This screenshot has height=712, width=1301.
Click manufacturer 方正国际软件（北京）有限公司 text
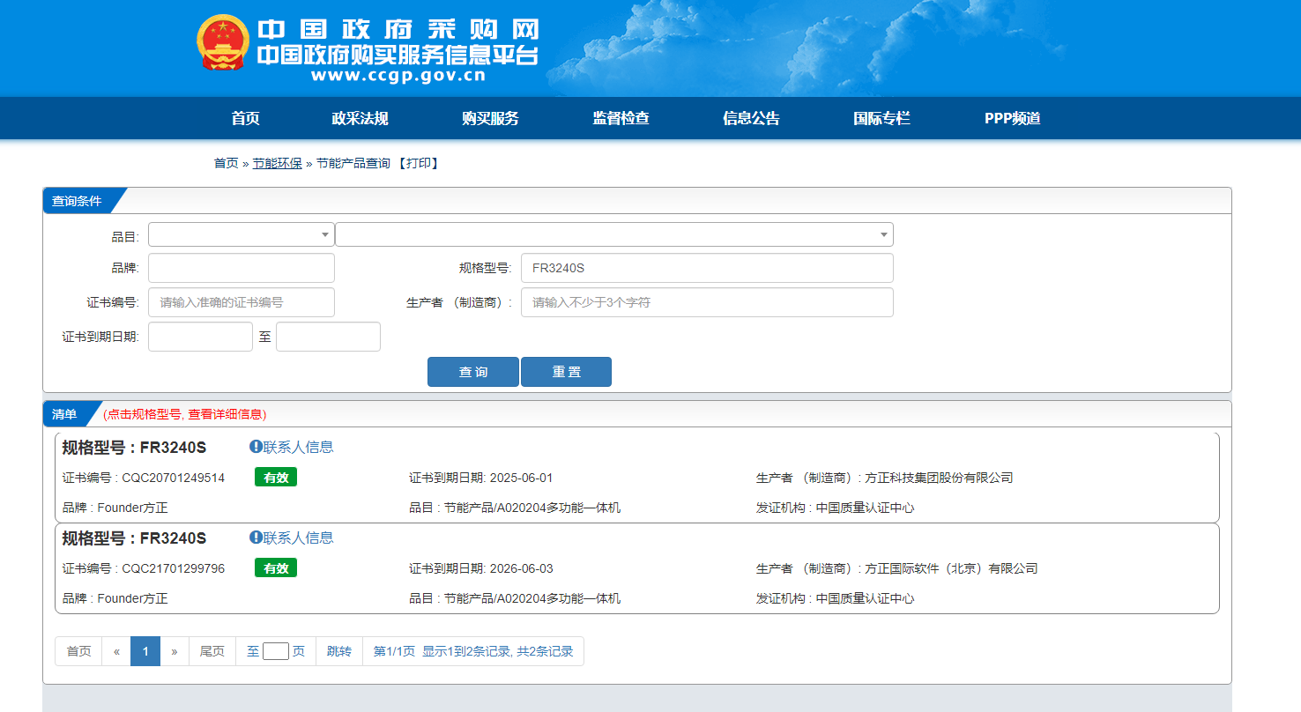click(x=951, y=568)
